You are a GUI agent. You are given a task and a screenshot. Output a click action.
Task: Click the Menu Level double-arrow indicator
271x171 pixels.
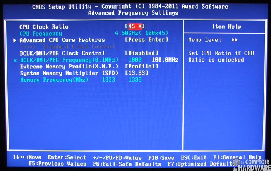point(234,40)
